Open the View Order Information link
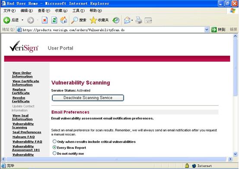Viewport: 239px width, 169px height. point(22,75)
